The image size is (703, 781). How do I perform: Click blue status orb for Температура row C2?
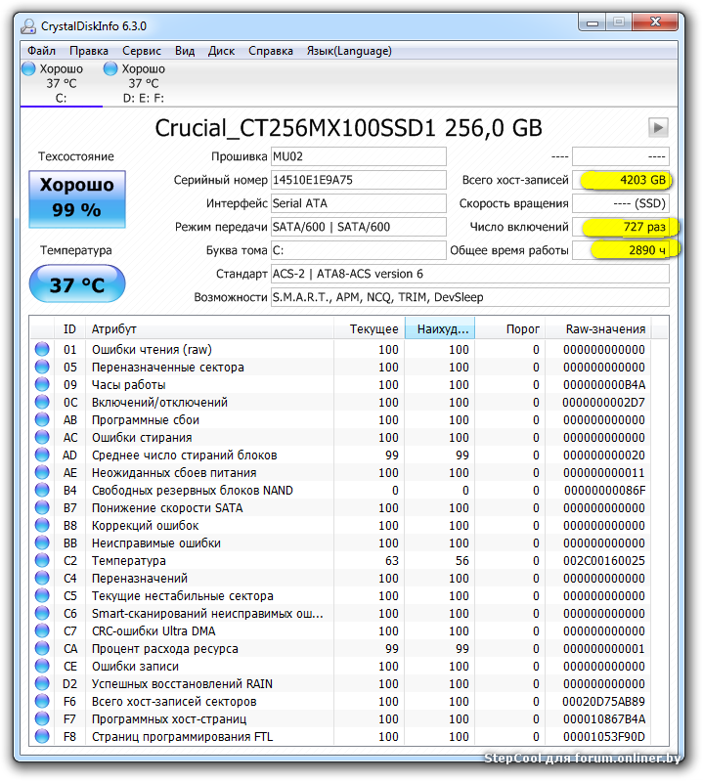tap(42, 561)
